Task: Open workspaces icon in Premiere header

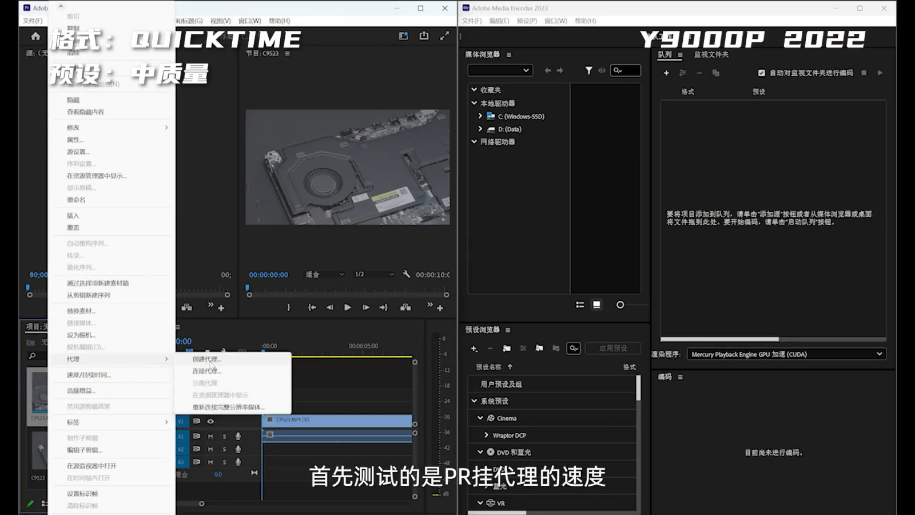Action: click(404, 35)
